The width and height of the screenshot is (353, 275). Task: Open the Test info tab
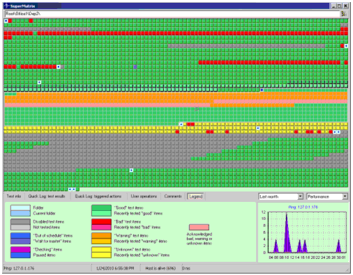[14, 196]
